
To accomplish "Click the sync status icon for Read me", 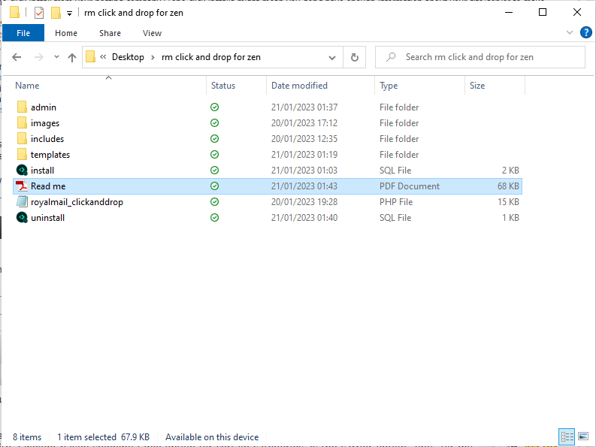I will 214,186.
